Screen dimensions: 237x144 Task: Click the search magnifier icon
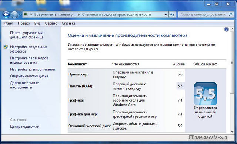tap(231, 14)
